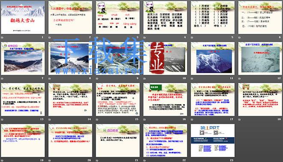Viewport: 283px width, 162px height.
Task: Select slide 4 with the vocabulary word list
Action: (x=165, y=17)
